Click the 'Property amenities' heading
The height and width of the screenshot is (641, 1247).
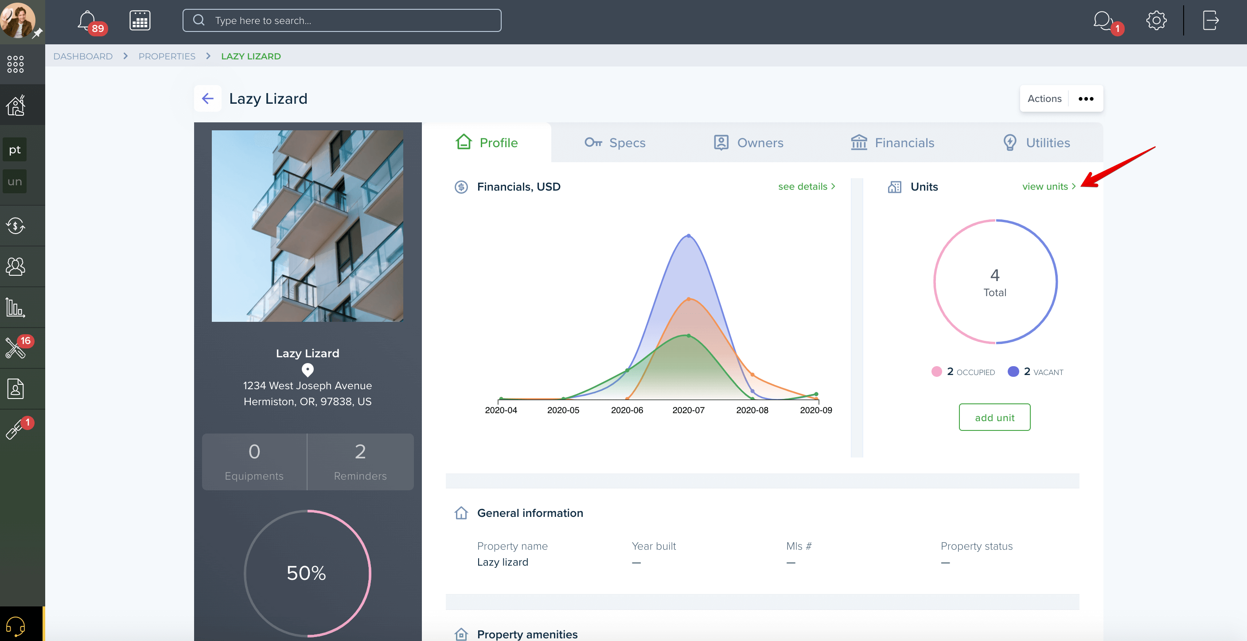click(x=527, y=634)
